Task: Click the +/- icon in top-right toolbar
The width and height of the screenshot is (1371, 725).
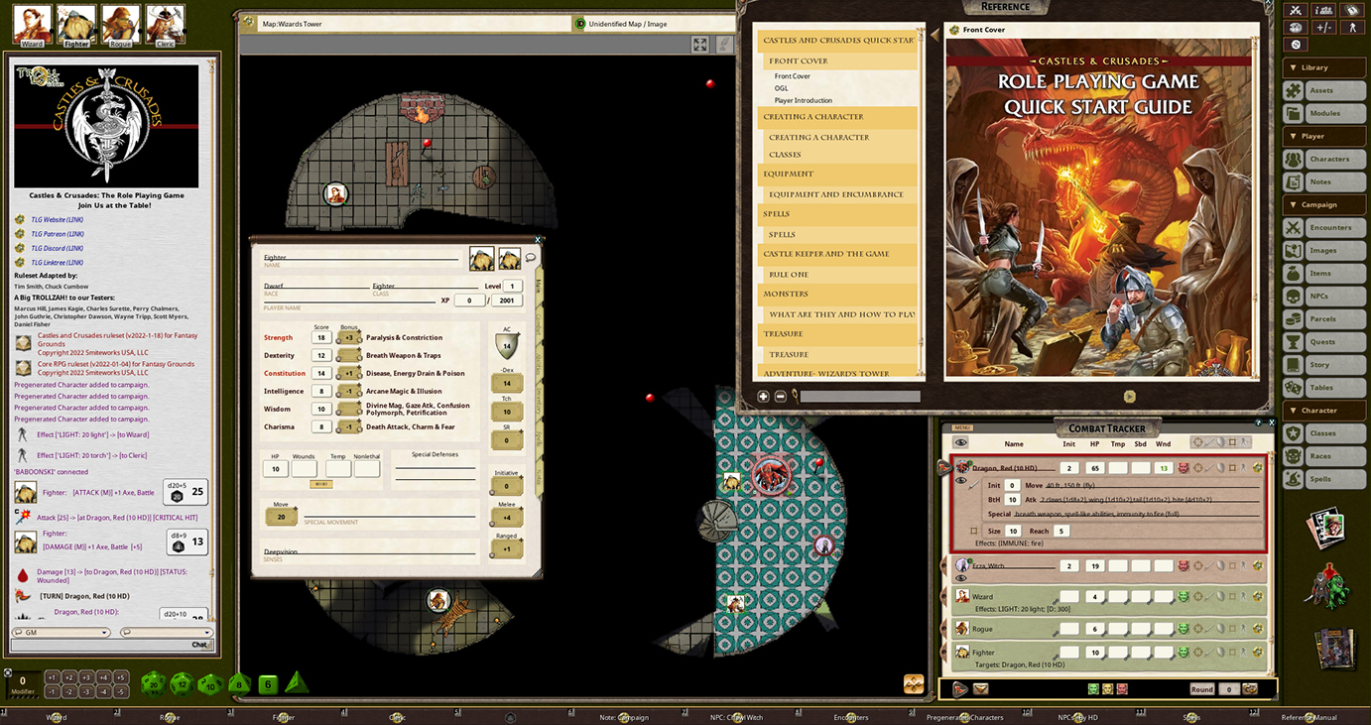Action: pyautogui.click(x=1323, y=27)
